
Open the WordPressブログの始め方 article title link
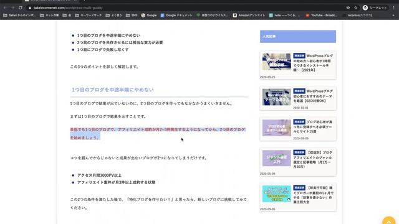[x=313, y=63]
